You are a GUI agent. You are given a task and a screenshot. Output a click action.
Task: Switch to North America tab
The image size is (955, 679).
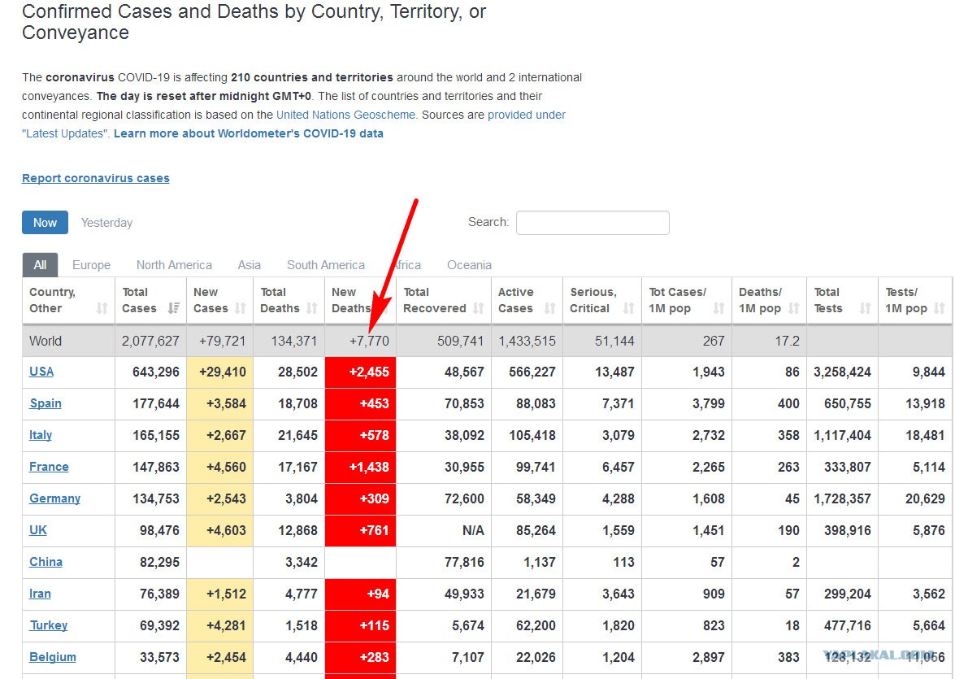click(174, 265)
